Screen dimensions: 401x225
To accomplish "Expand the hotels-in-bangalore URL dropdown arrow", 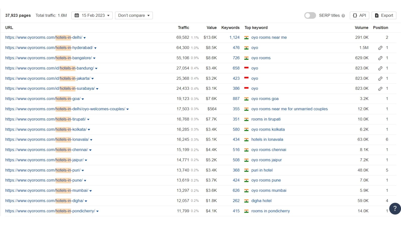I will tap(94, 58).
